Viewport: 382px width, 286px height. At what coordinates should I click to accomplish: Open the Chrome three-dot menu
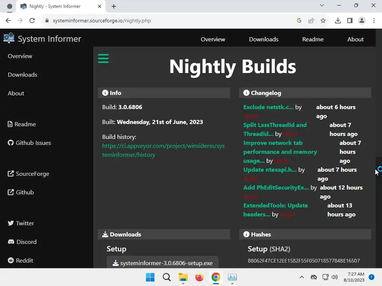(x=374, y=21)
